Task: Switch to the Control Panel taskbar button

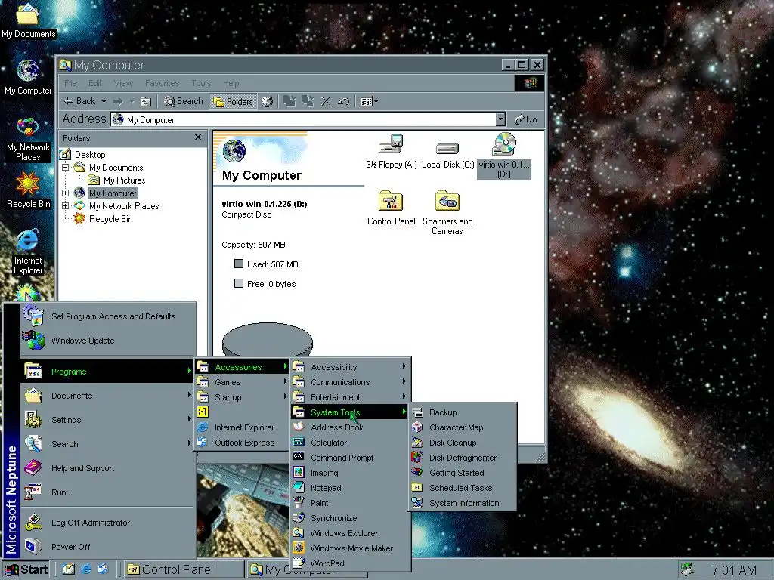Action: coord(184,569)
